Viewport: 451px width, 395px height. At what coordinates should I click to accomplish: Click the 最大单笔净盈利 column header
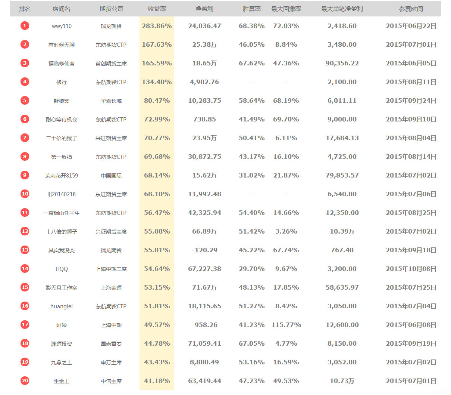point(342,9)
